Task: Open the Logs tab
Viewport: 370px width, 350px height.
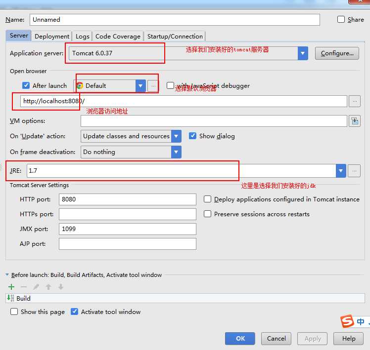Action: [x=82, y=36]
